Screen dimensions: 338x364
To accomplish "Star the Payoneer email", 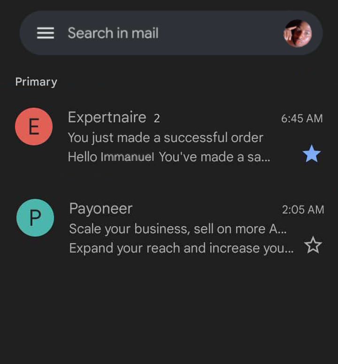I will [313, 245].
